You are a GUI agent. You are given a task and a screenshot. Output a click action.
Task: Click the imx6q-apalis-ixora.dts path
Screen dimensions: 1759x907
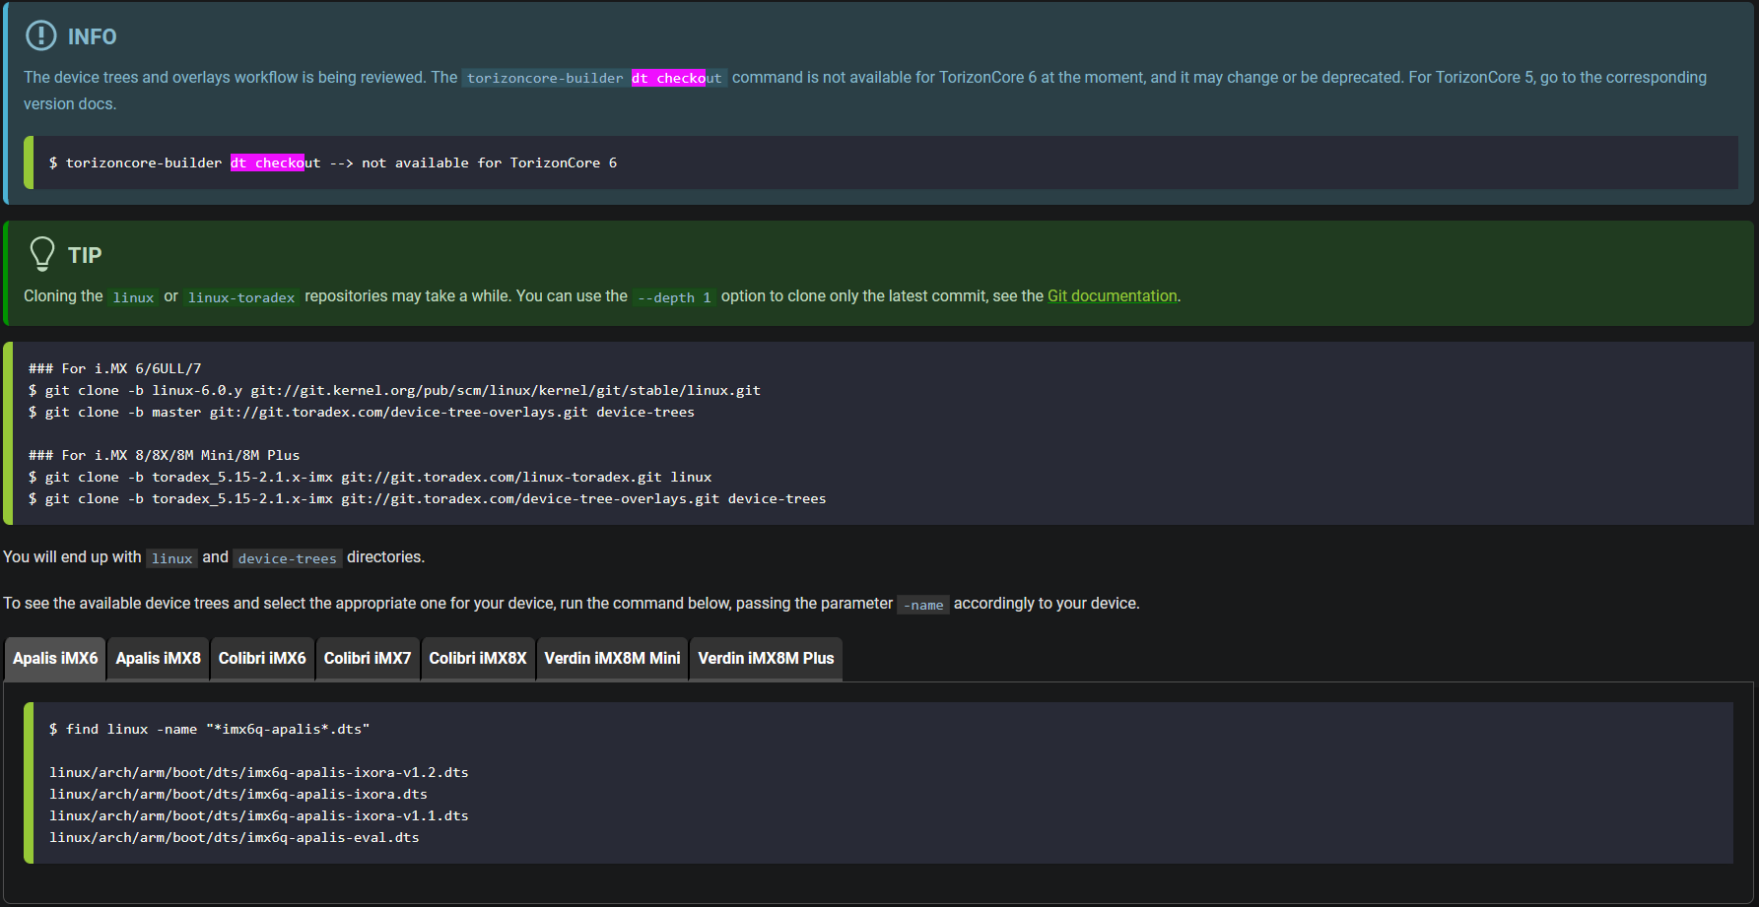coord(238,794)
